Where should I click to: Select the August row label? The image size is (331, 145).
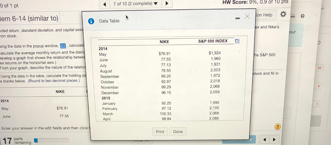point(106,71)
